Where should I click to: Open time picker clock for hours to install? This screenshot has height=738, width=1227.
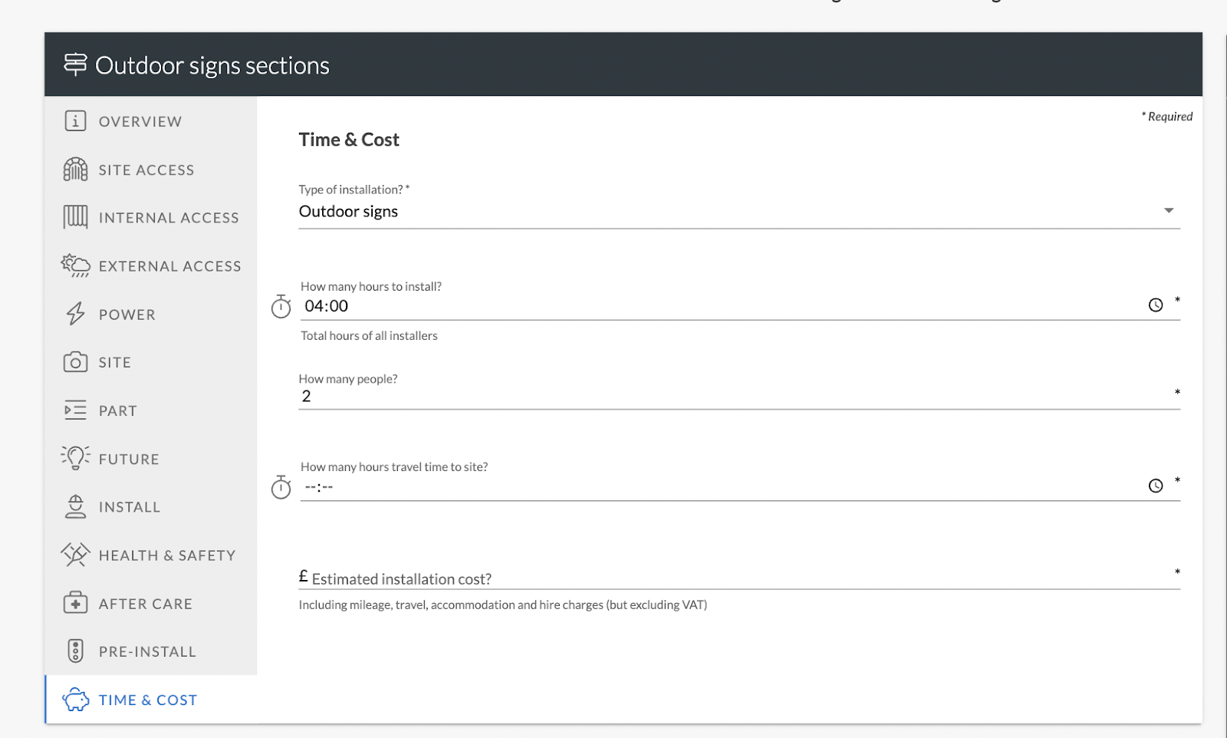click(1156, 305)
